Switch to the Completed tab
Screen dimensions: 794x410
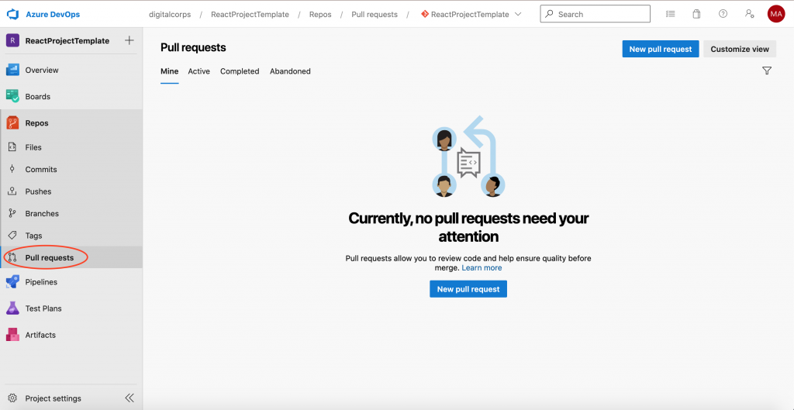tap(240, 71)
